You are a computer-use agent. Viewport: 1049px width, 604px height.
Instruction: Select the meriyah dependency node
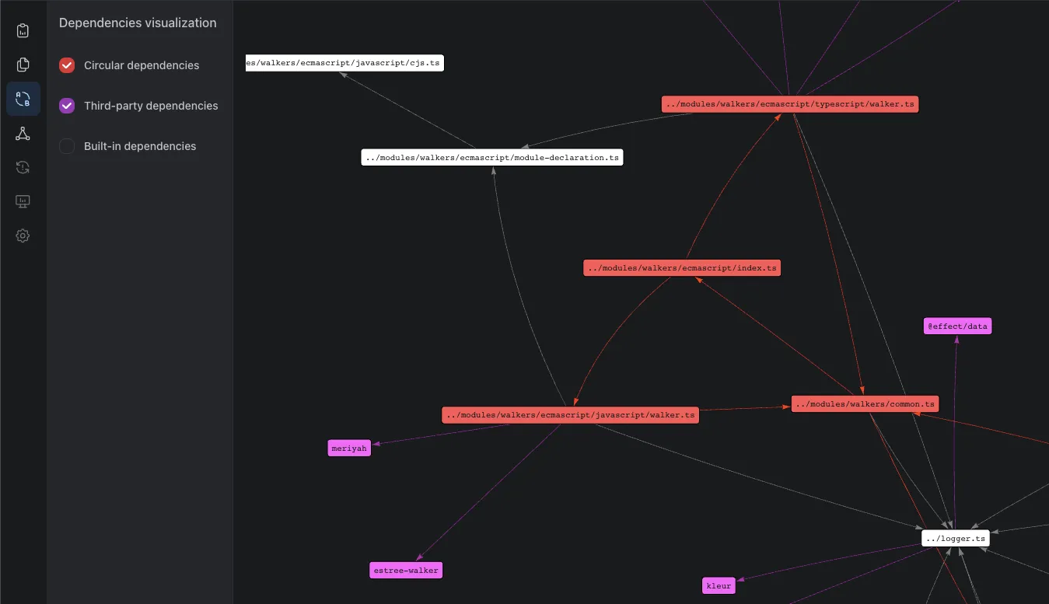coord(349,449)
